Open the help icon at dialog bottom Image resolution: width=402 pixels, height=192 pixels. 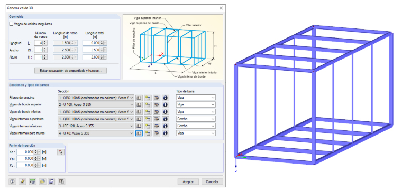(x=12, y=181)
